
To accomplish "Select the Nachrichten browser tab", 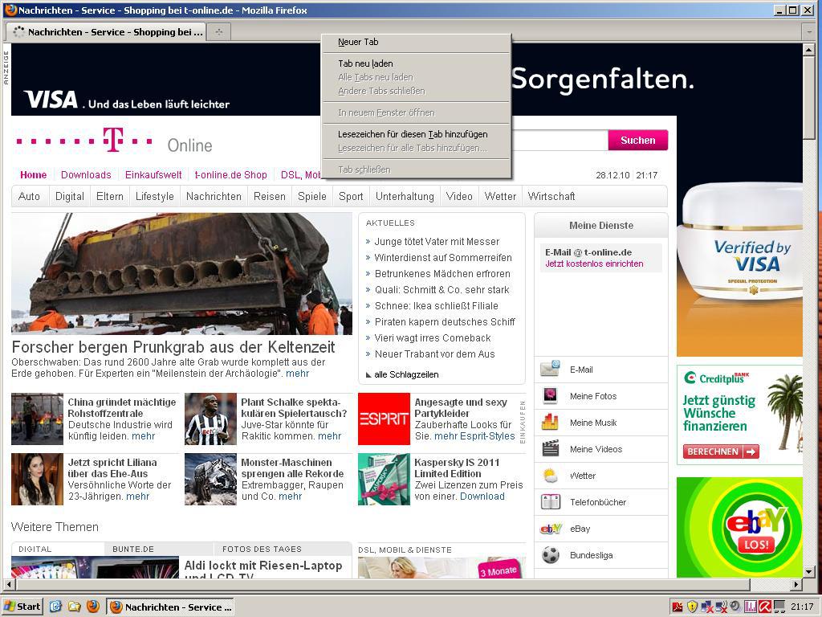I will point(107,32).
